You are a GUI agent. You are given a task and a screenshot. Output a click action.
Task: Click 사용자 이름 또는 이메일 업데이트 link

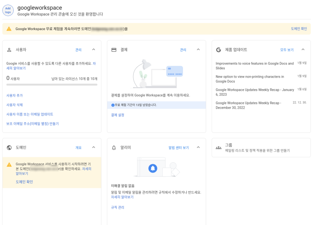[30, 114]
